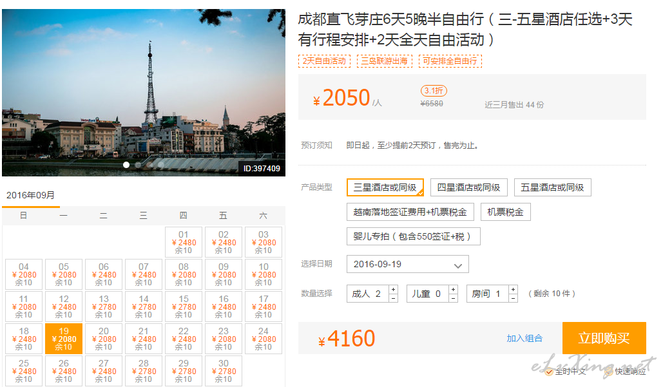Pick September 23 in calendar
Screen dimensions: 663x387
pyautogui.click(x=223, y=339)
